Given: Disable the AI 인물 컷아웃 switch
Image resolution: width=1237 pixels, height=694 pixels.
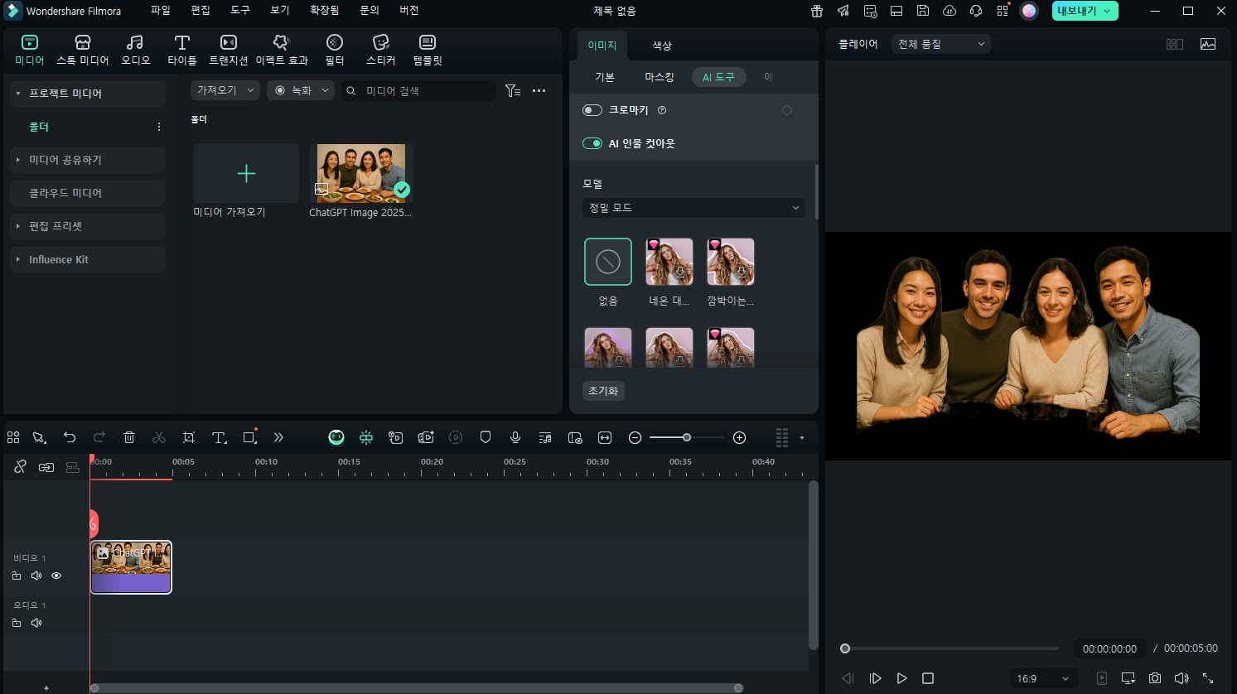Looking at the screenshot, I should pos(592,143).
